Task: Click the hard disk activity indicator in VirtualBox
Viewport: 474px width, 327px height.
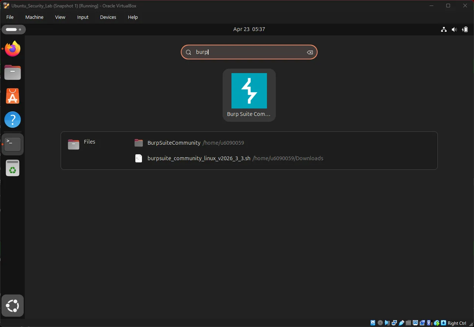Action: (373, 323)
